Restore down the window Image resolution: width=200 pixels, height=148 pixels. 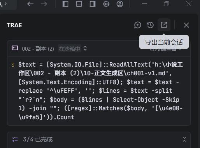[167, 4]
